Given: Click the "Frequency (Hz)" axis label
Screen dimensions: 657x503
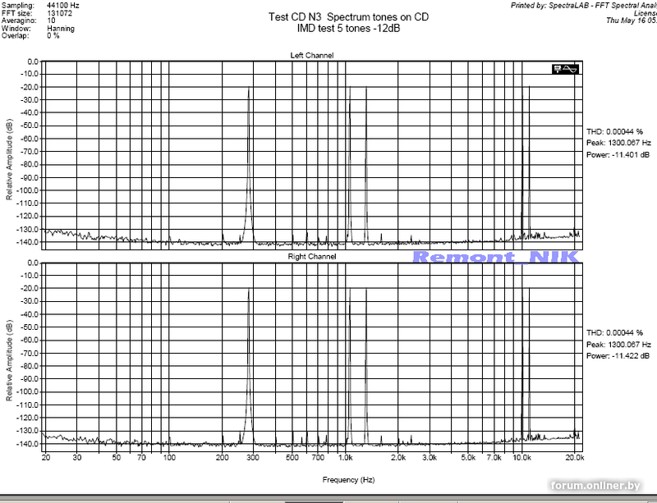Looking at the screenshot, I should (x=348, y=480).
